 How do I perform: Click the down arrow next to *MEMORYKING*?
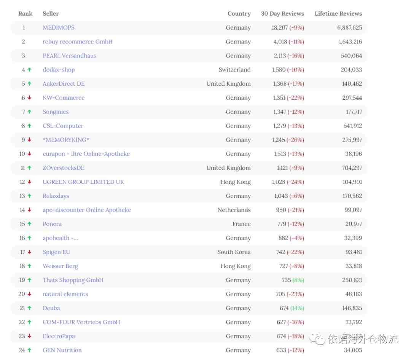[29, 140]
